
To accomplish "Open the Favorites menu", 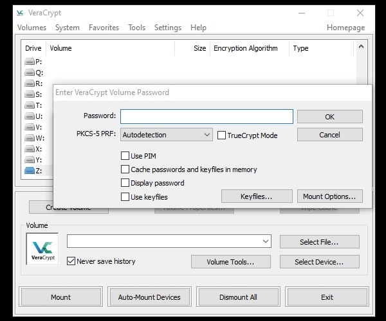I will 104,28.
